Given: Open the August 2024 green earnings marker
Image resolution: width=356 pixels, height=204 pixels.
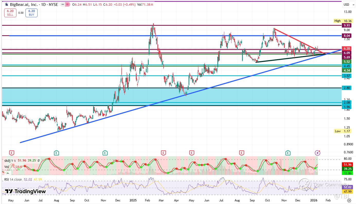Looking at the screenshot, I should [56, 153].
